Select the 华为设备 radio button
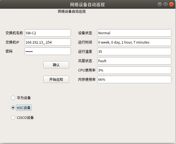This screenshot has height=144, width=176. [13, 98]
